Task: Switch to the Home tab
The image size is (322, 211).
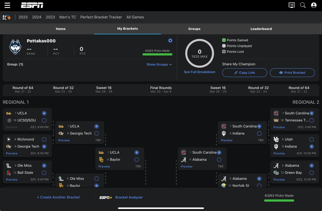Action: pyautogui.click(x=61, y=29)
